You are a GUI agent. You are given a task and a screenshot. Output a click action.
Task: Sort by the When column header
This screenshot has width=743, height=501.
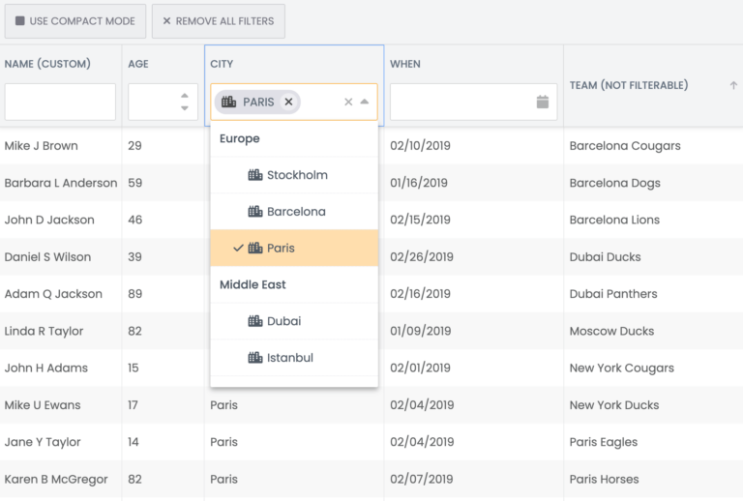(x=405, y=64)
